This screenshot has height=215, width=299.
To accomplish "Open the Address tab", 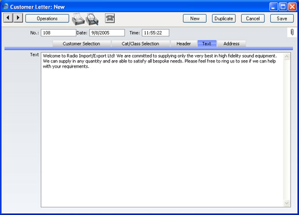I will 231,44.
